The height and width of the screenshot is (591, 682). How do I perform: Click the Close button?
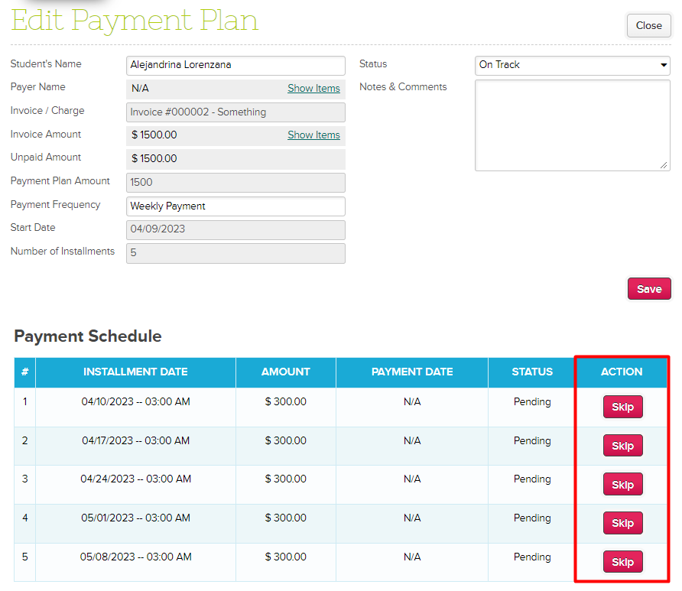[648, 26]
